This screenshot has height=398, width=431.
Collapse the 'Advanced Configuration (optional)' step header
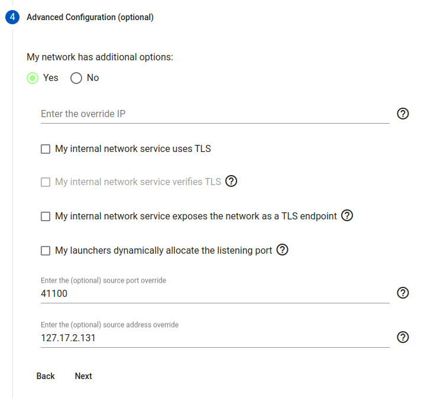coord(90,17)
